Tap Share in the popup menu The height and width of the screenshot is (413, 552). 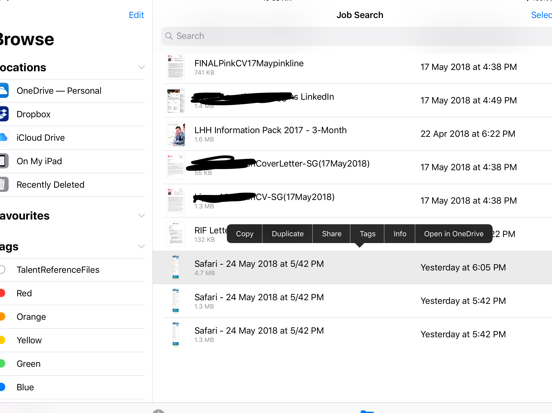pos(331,234)
